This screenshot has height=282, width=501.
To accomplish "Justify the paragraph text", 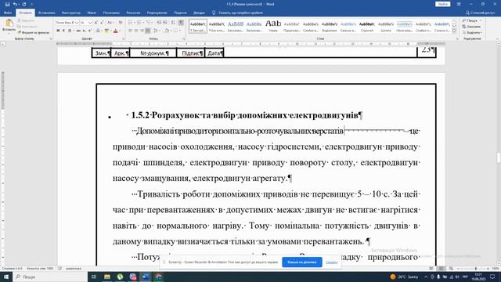I will 148,31.
